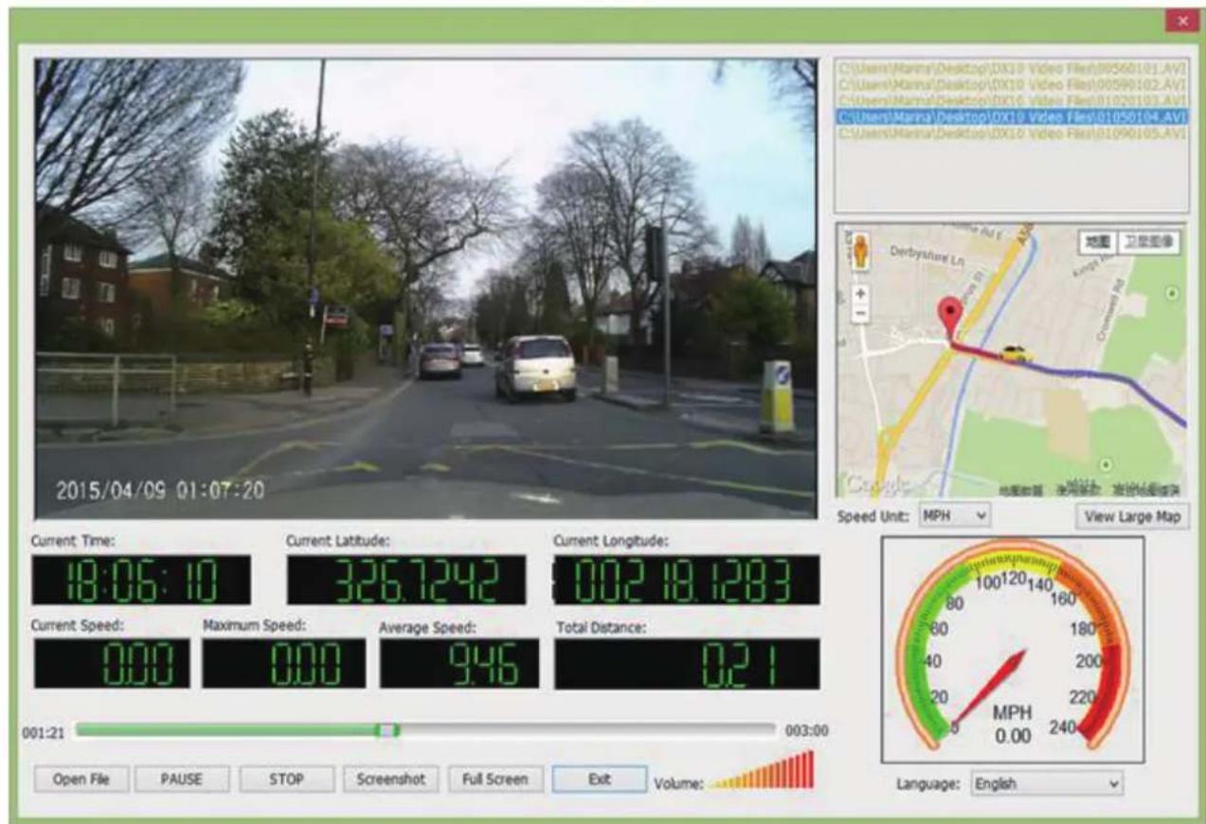The width and height of the screenshot is (1206, 824).
Task: Select file 01090105.AVI in the list
Action: pos(1010,134)
